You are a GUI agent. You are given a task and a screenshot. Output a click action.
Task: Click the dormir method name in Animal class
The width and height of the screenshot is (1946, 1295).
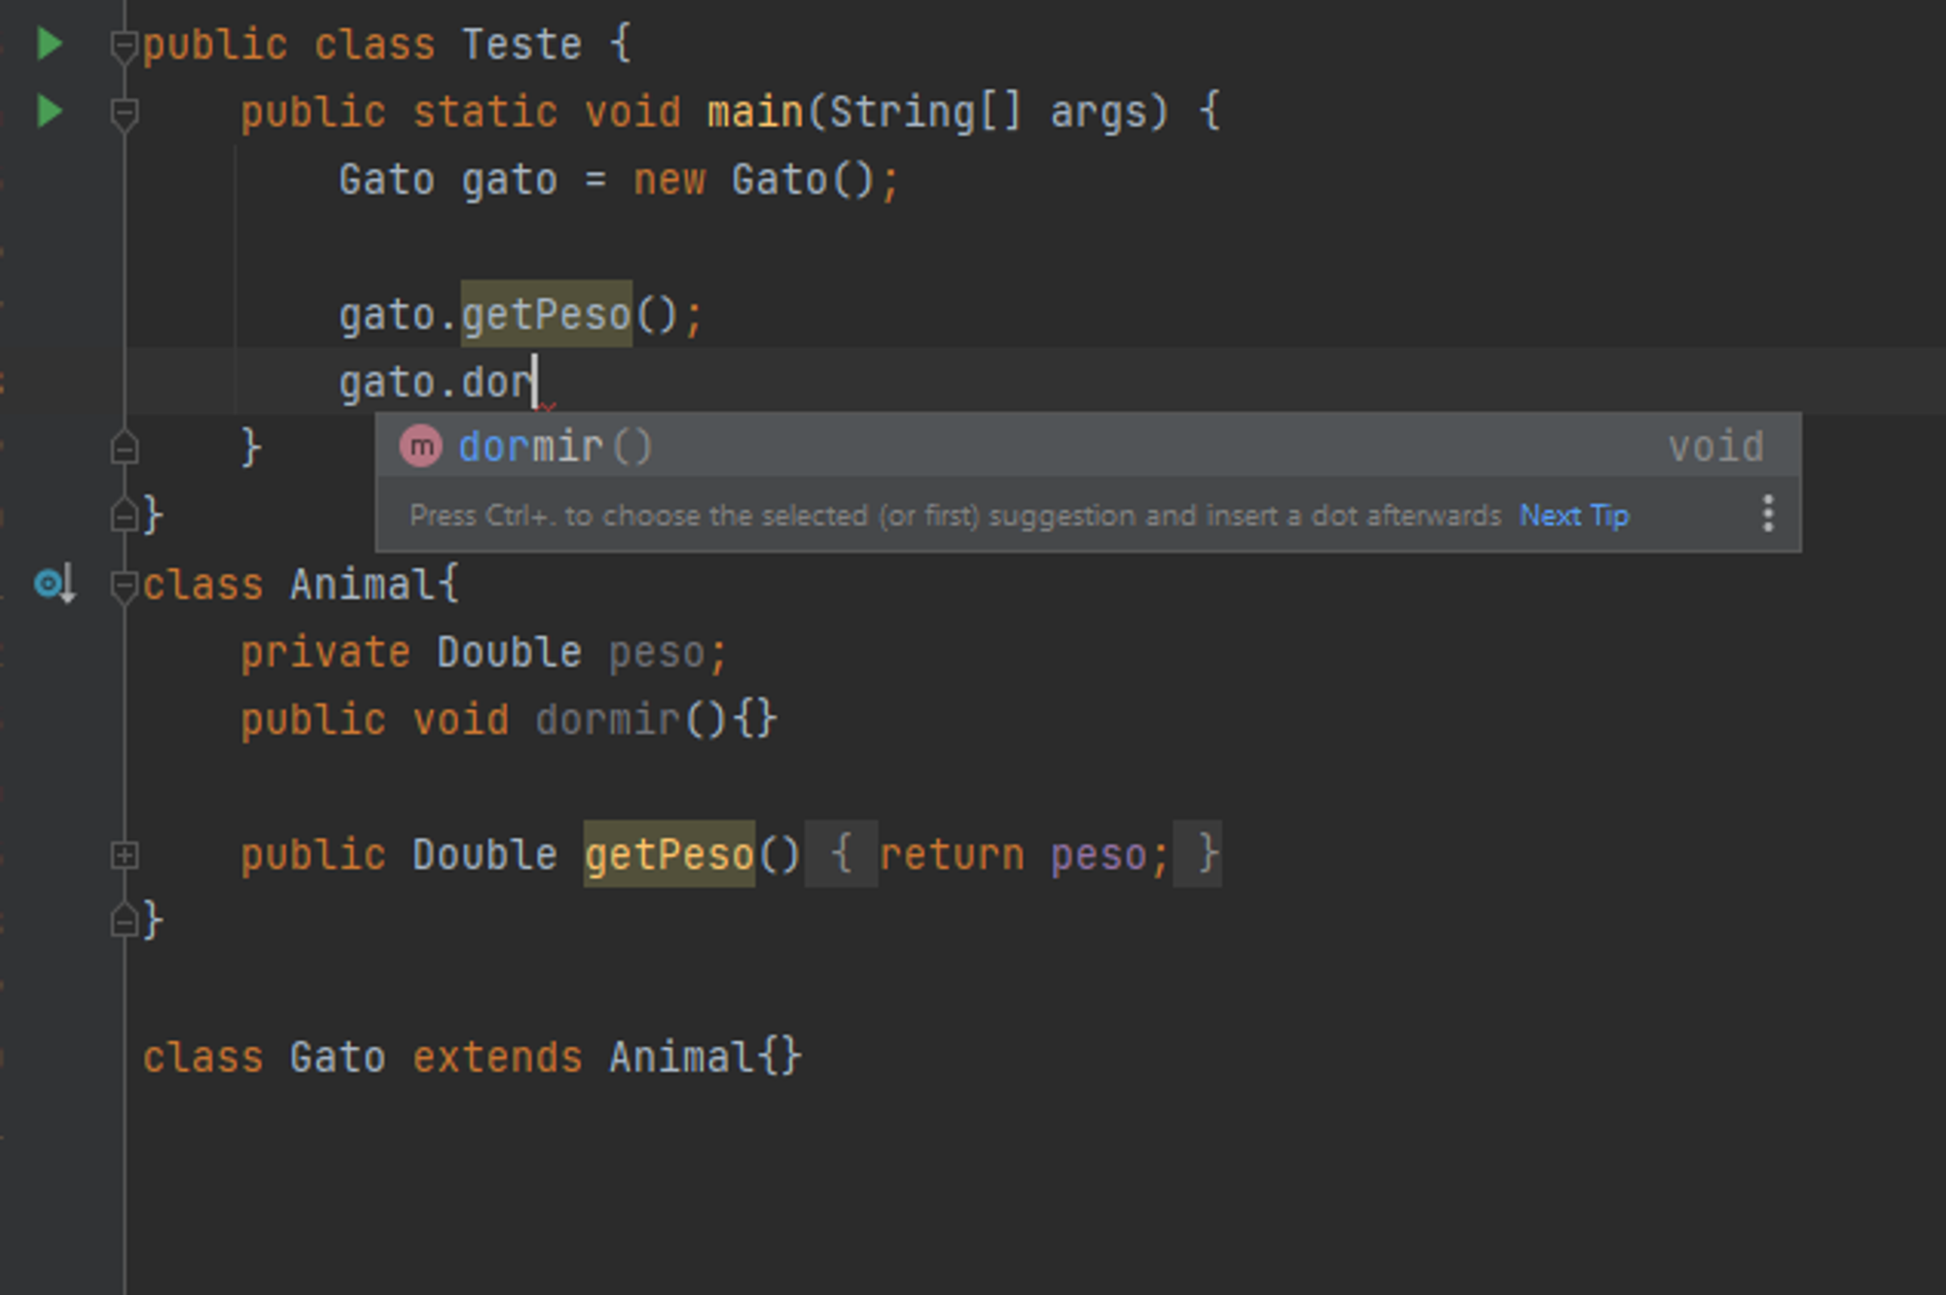[607, 720]
